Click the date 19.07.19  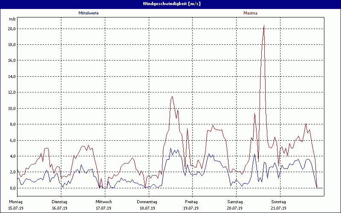[191, 208]
